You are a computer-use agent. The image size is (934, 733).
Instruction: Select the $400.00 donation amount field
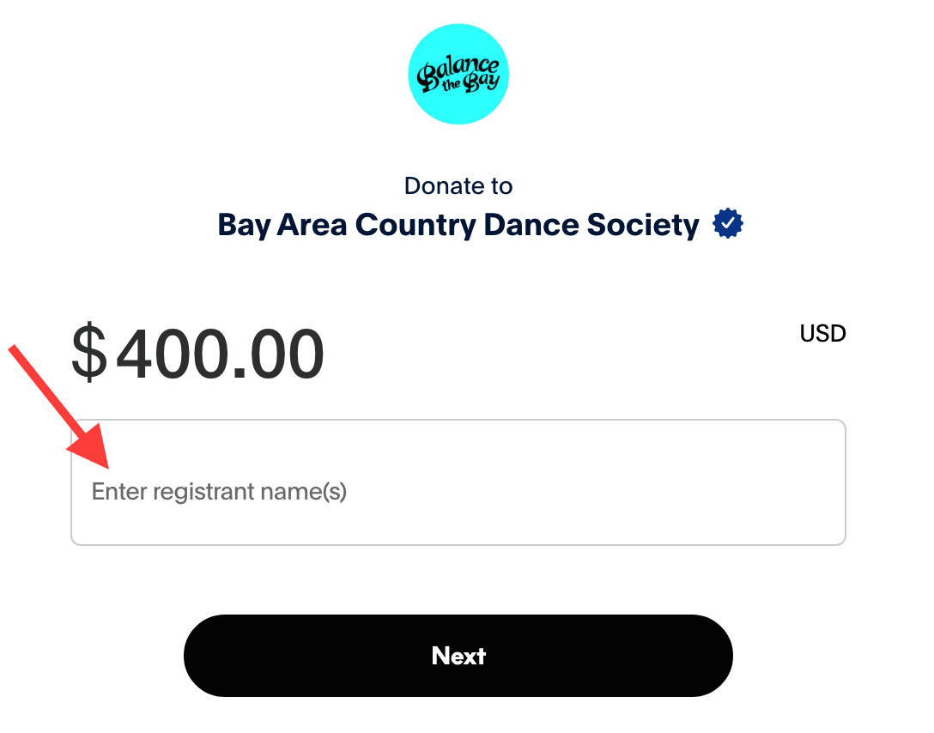click(x=199, y=354)
